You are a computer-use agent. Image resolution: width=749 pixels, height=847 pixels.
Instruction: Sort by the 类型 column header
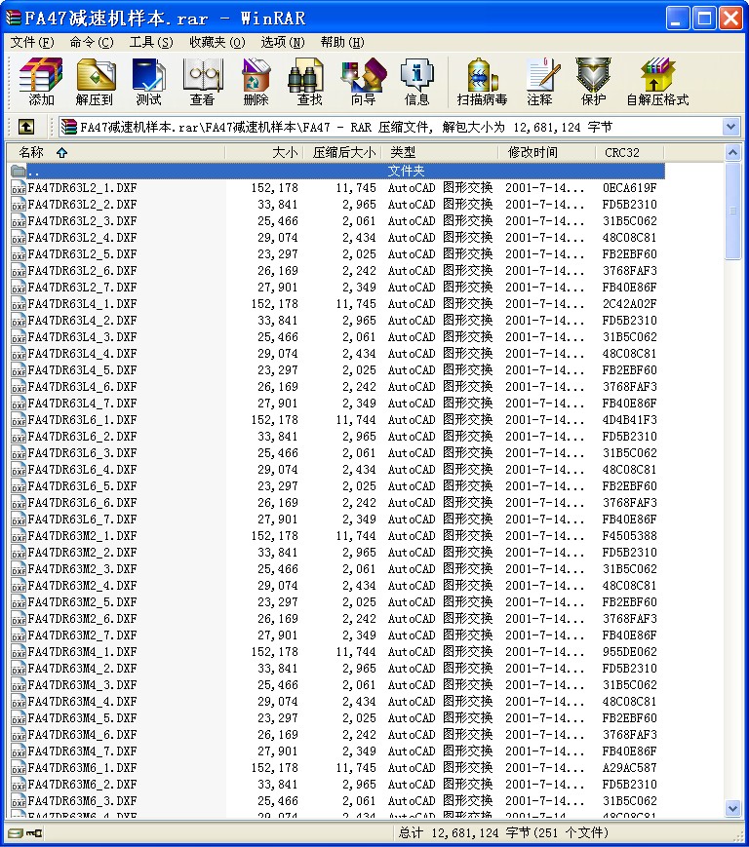[441, 152]
